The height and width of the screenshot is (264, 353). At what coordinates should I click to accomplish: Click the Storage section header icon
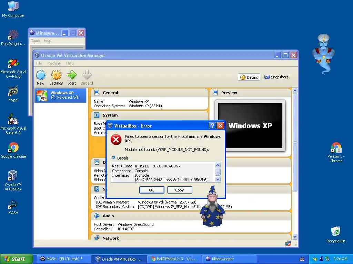coord(97,189)
